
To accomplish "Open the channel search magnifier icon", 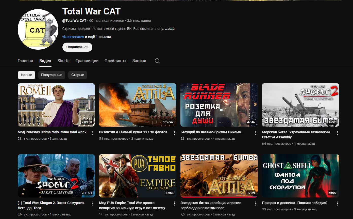I will (x=157, y=61).
